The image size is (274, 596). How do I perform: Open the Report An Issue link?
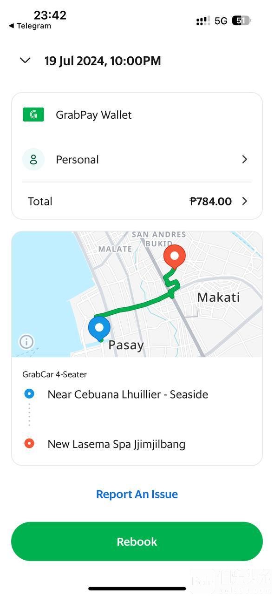click(137, 494)
